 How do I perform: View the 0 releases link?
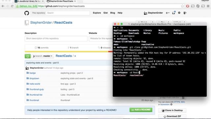pos(105,48)
